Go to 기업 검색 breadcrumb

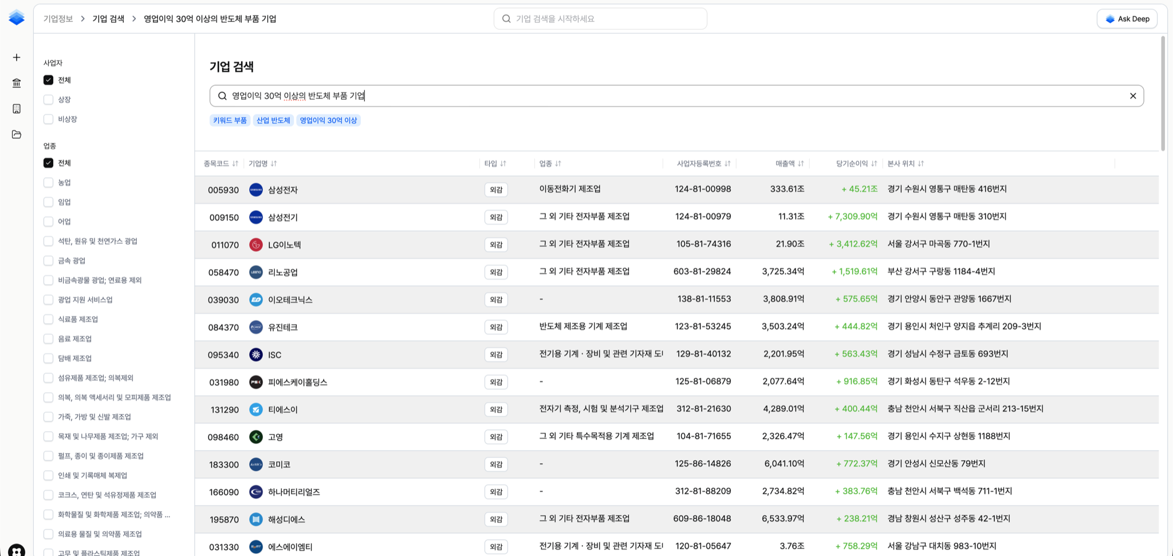[108, 19]
